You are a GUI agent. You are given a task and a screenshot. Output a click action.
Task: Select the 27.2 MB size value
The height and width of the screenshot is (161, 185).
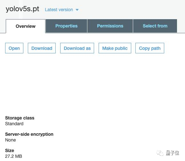[13, 156]
